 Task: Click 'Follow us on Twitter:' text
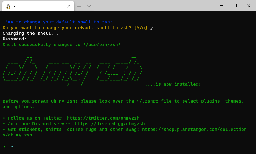click(x=36, y=118)
